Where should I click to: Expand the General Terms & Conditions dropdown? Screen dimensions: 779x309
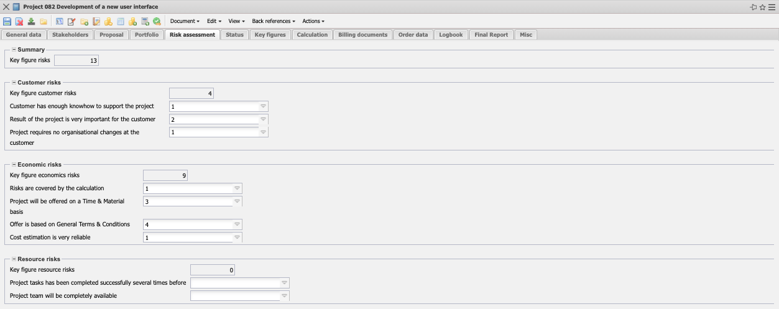point(237,224)
